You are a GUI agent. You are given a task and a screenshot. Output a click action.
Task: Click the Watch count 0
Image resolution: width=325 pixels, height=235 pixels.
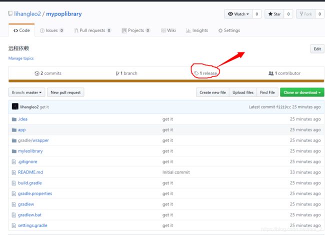click(x=257, y=14)
